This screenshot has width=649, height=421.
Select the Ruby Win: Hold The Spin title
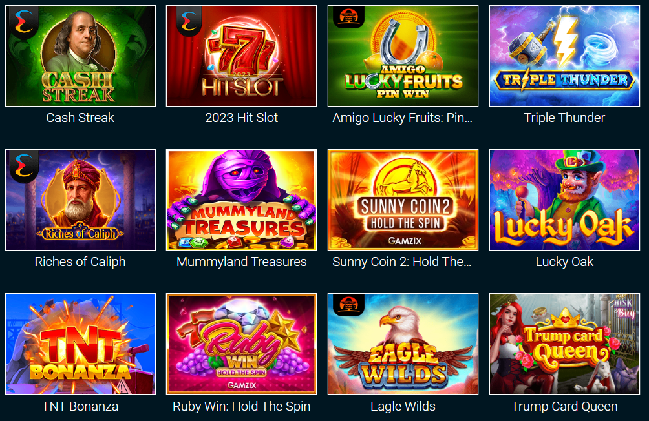(241, 407)
